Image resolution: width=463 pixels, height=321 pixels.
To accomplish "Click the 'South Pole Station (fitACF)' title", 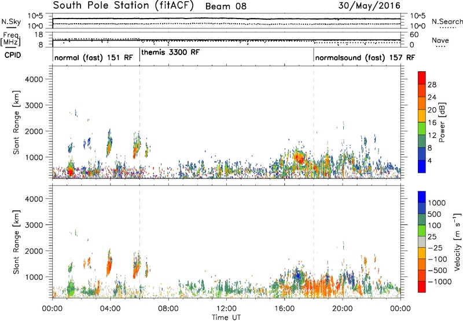I will (x=123, y=6).
